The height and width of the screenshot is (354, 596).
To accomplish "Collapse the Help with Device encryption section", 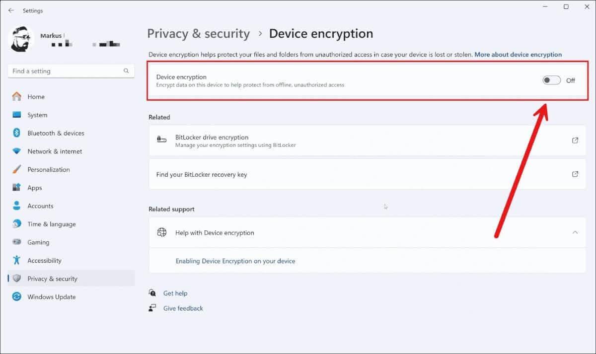I will (575, 232).
